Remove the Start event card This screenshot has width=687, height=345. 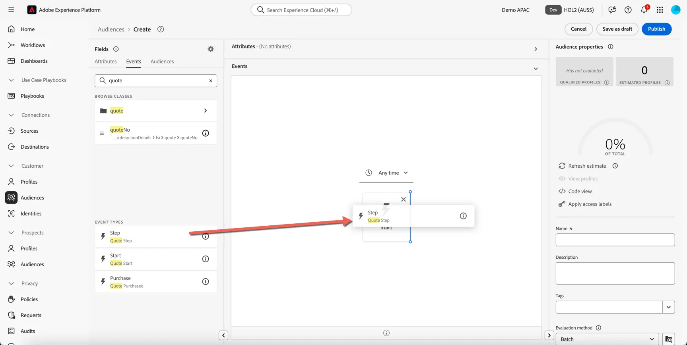(404, 200)
